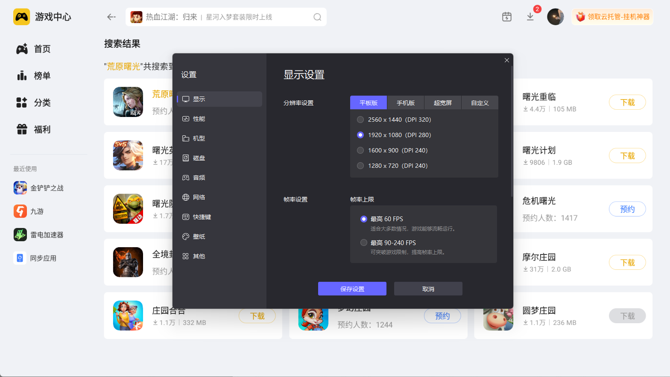This screenshot has width=670, height=377.
Task: Download 摩尔庄园
Action: (x=627, y=263)
